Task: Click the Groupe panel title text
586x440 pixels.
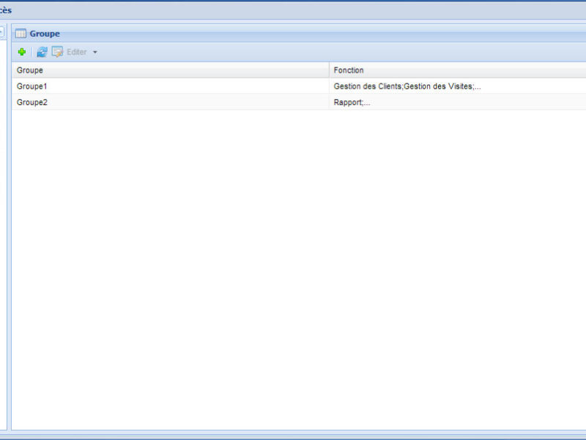Action: (x=45, y=34)
